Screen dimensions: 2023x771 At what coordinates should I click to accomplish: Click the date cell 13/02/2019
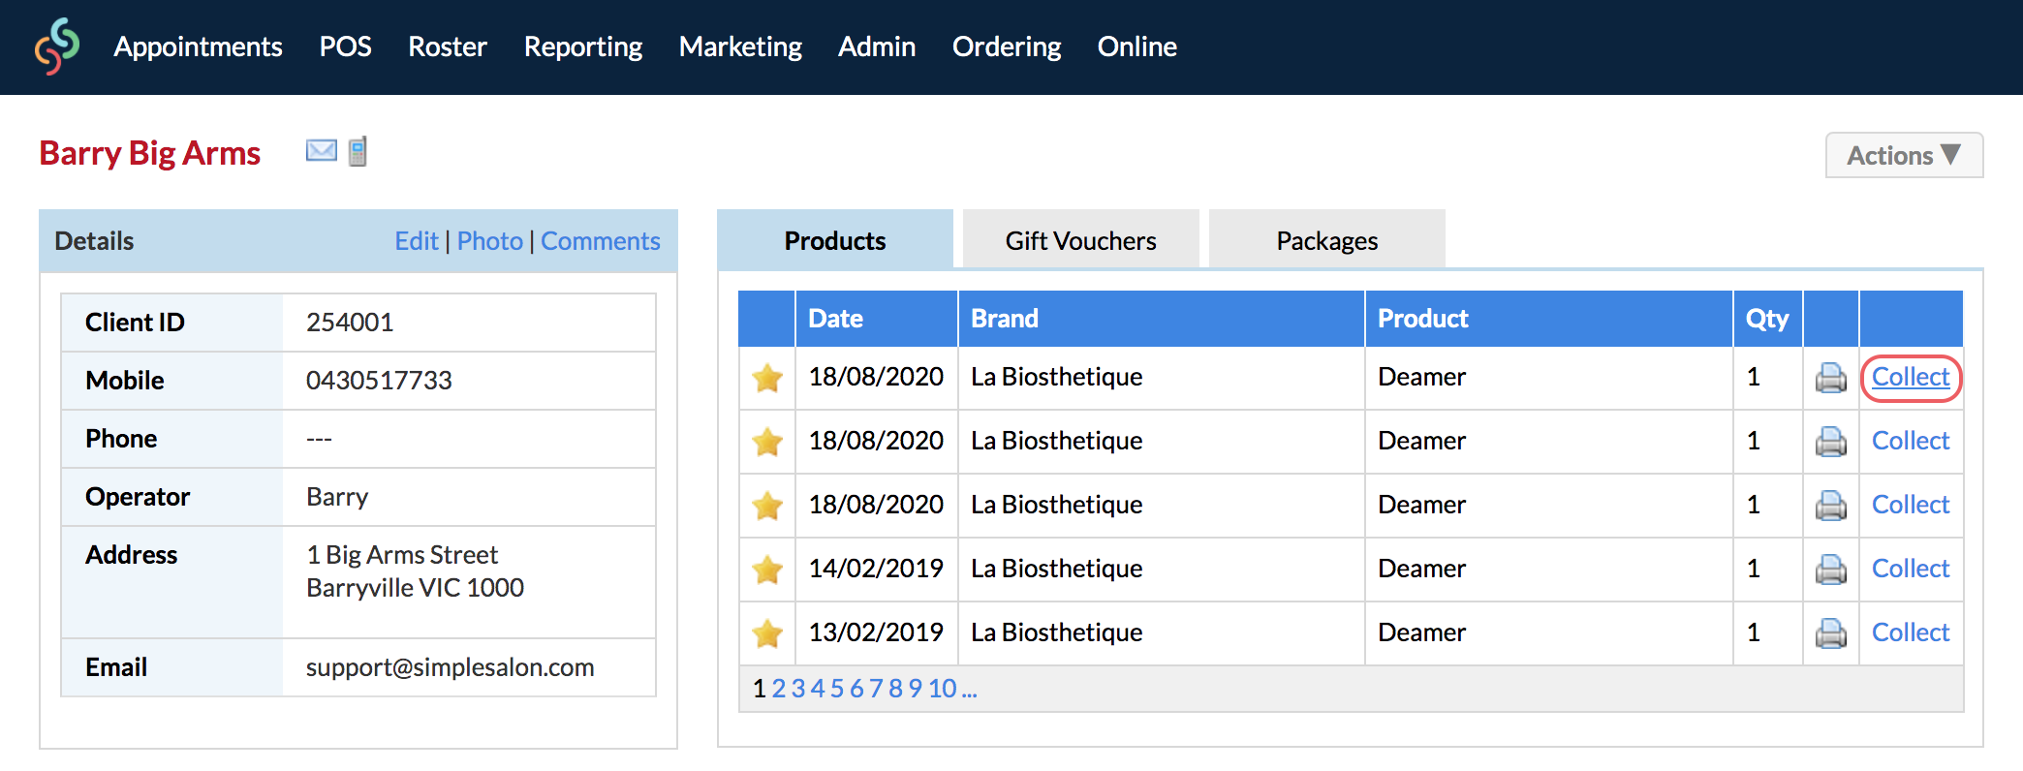coord(876,632)
